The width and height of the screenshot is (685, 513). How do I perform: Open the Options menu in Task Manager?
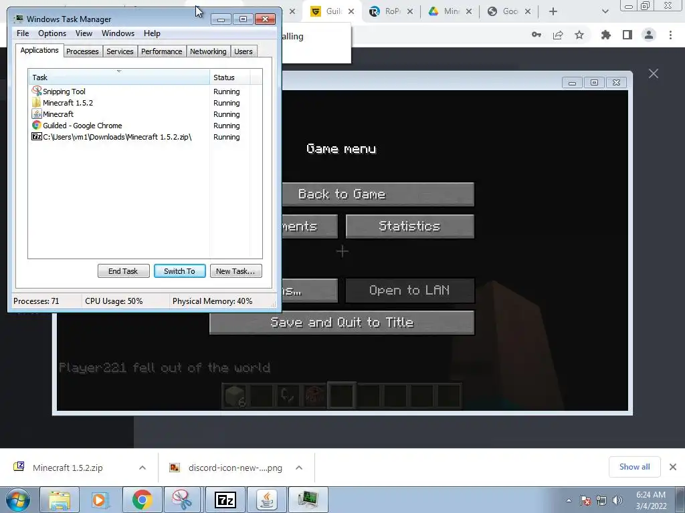click(52, 33)
